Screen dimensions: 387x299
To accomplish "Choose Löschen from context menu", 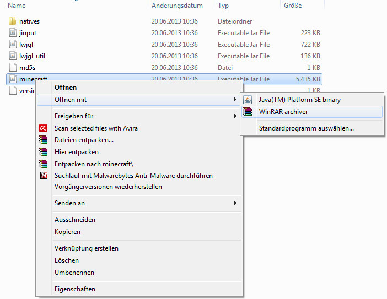I will coord(67,260).
